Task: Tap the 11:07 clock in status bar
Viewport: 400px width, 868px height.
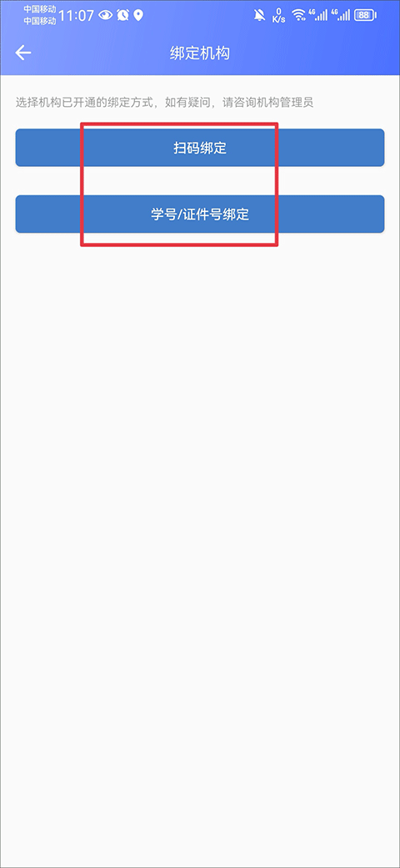Action: point(76,16)
